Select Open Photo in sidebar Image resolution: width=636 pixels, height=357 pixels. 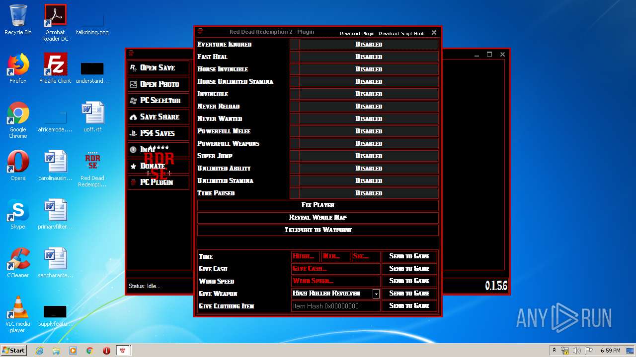(x=159, y=84)
